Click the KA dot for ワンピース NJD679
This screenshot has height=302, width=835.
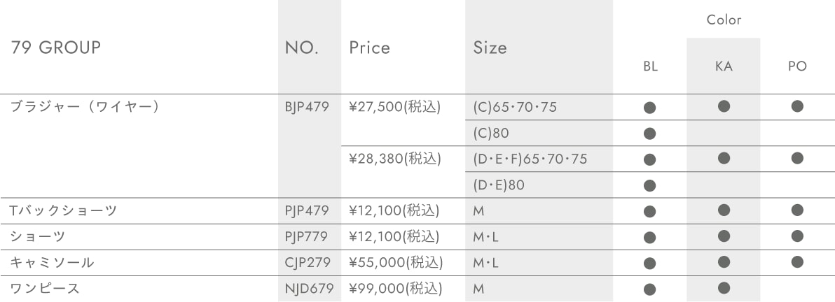[723, 287]
